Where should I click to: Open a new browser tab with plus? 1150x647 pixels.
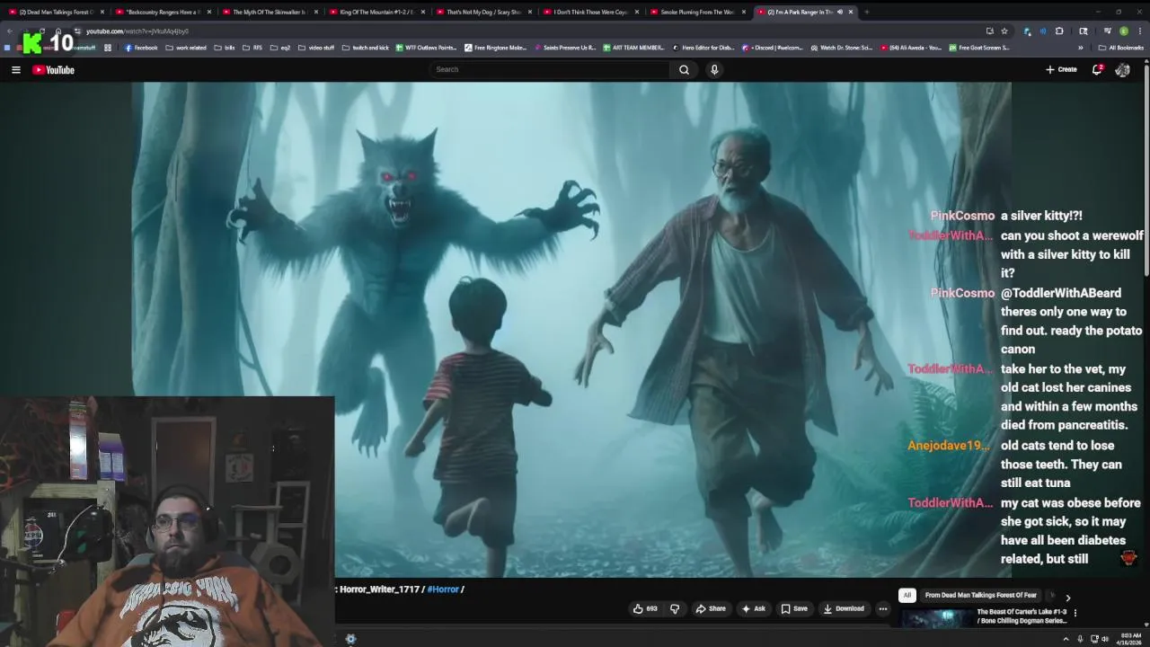[866, 12]
